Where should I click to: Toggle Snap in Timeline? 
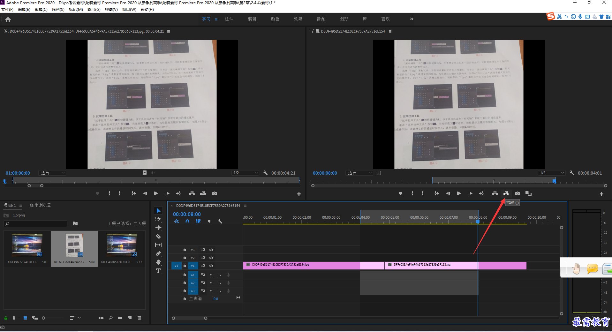coord(187,221)
